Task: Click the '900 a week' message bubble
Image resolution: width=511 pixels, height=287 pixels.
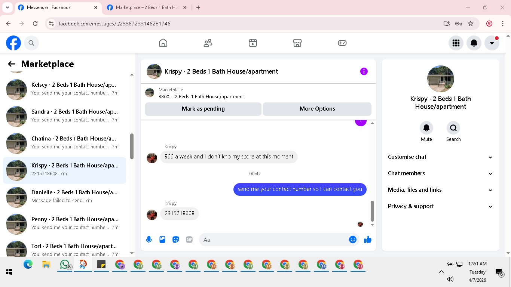Action: pos(229,157)
